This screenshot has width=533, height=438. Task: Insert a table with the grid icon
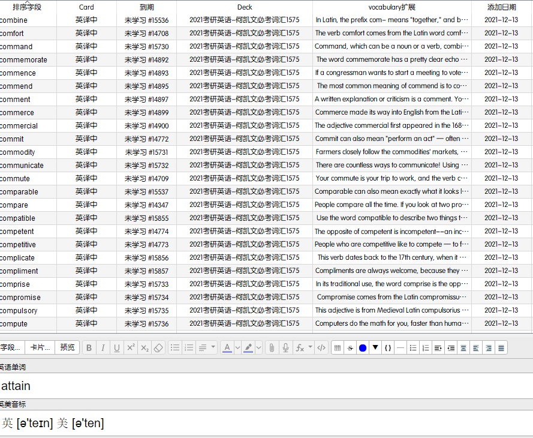pyautogui.click(x=338, y=347)
